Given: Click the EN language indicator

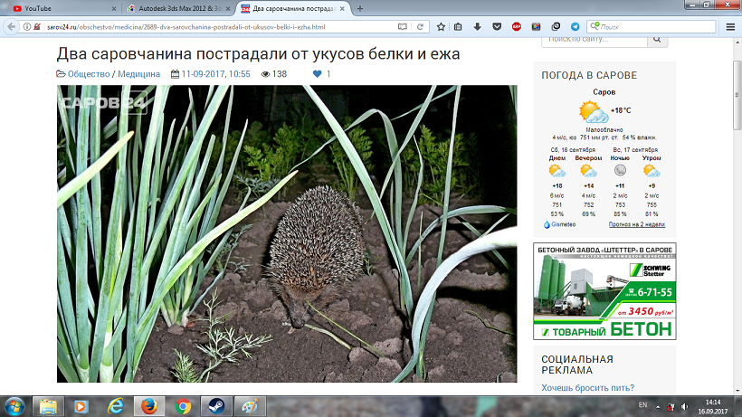Looking at the screenshot, I should point(642,405).
